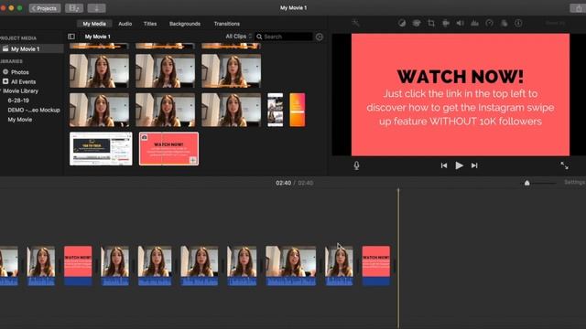
Task: Skip to the previous clip
Action: (443, 165)
